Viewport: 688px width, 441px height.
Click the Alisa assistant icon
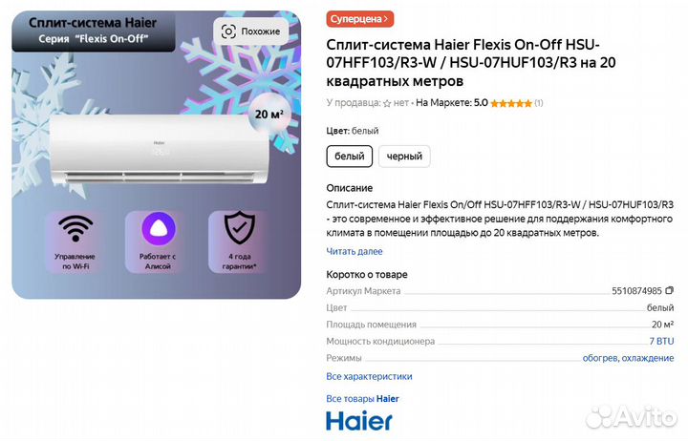coord(159,228)
